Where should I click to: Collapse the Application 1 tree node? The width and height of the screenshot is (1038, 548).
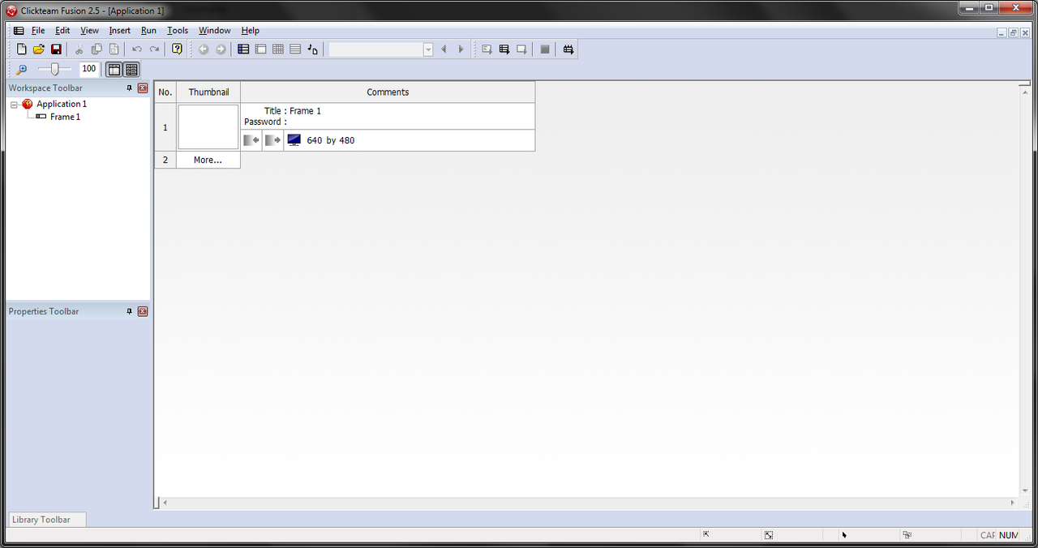15,105
